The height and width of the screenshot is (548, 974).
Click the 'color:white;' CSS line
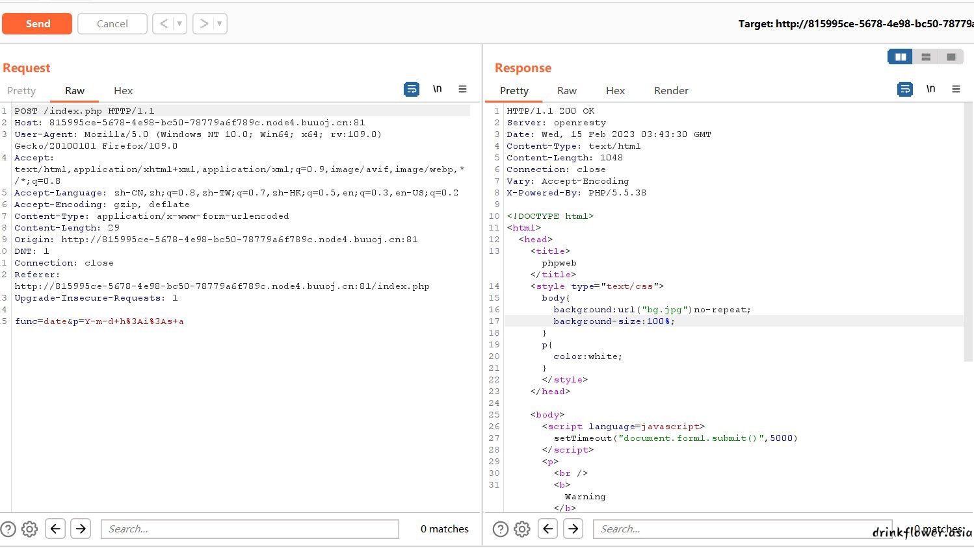(588, 356)
